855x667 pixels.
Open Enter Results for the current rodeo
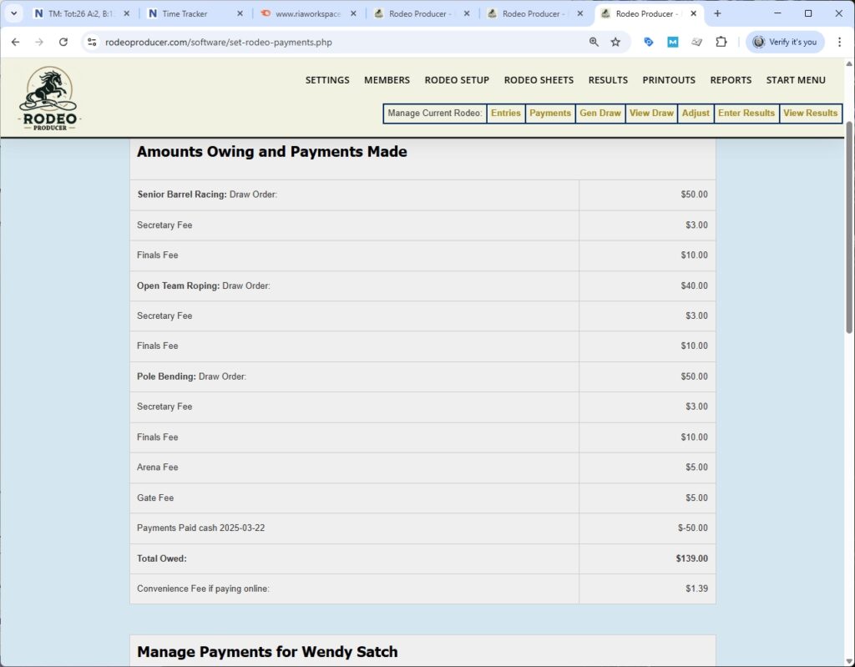coord(746,113)
